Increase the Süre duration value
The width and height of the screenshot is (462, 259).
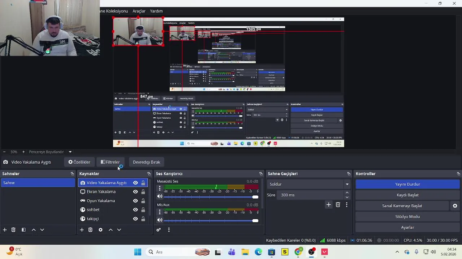[x=347, y=193]
